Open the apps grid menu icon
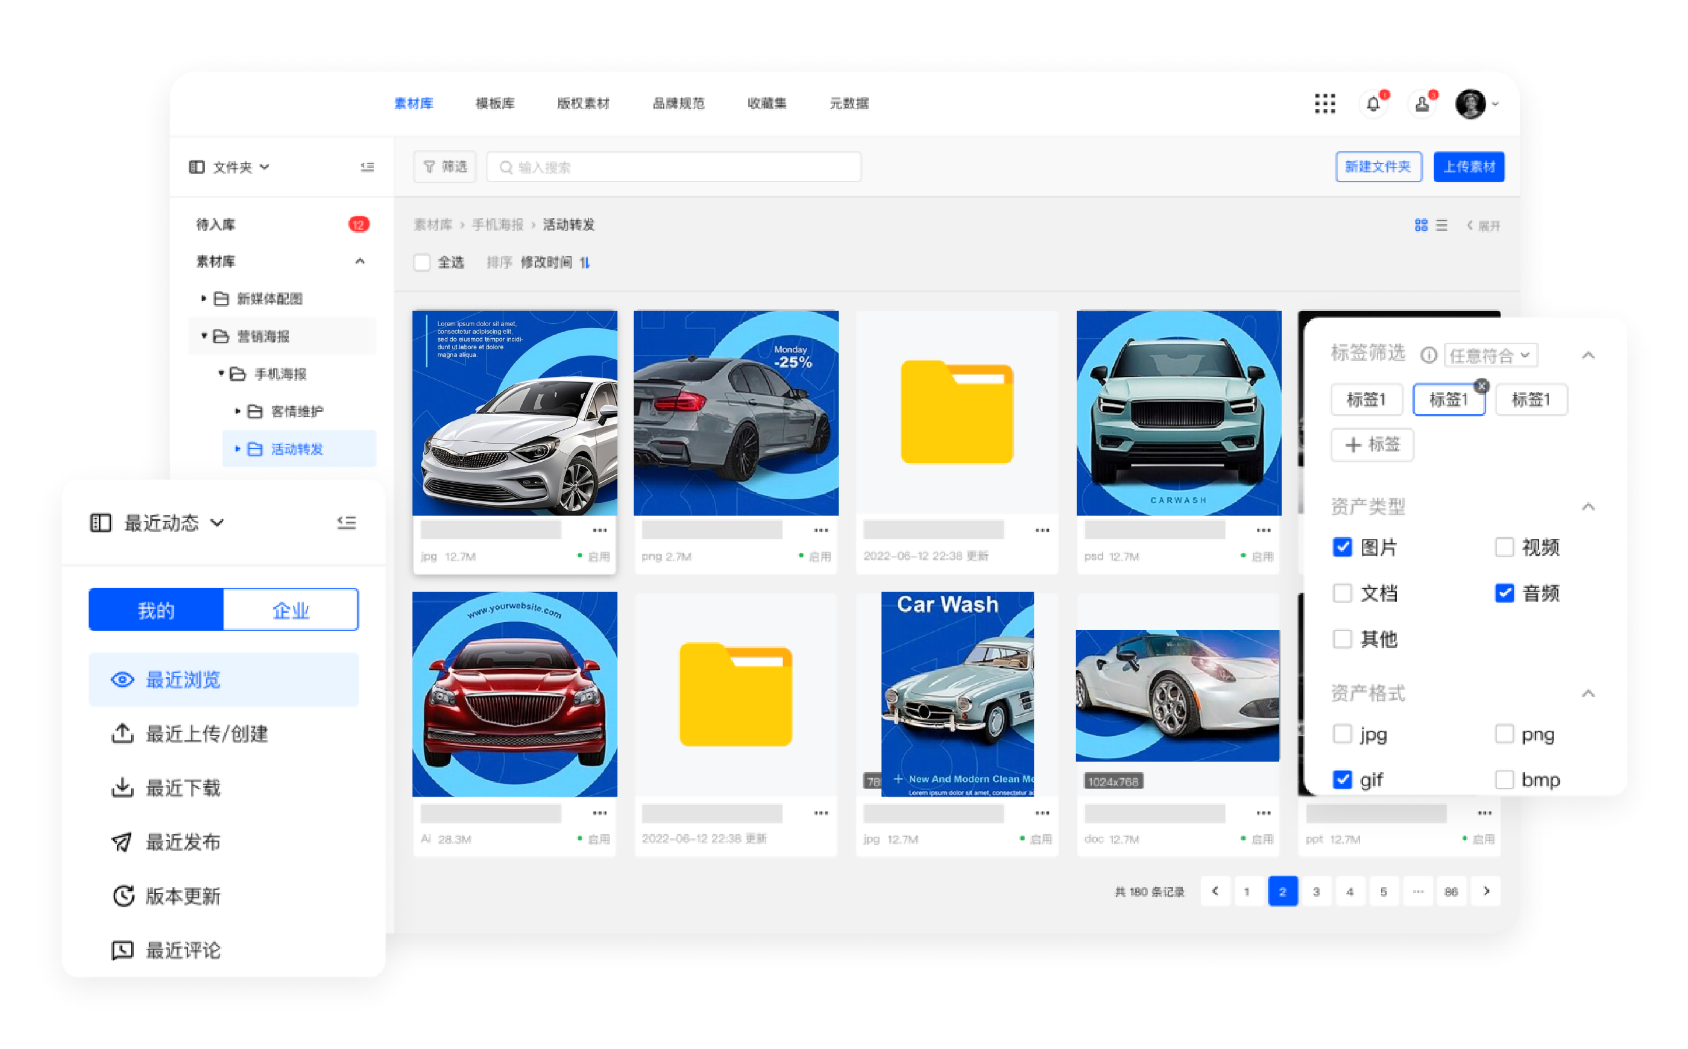This screenshot has height=1049, width=1688. coord(1324,104)
